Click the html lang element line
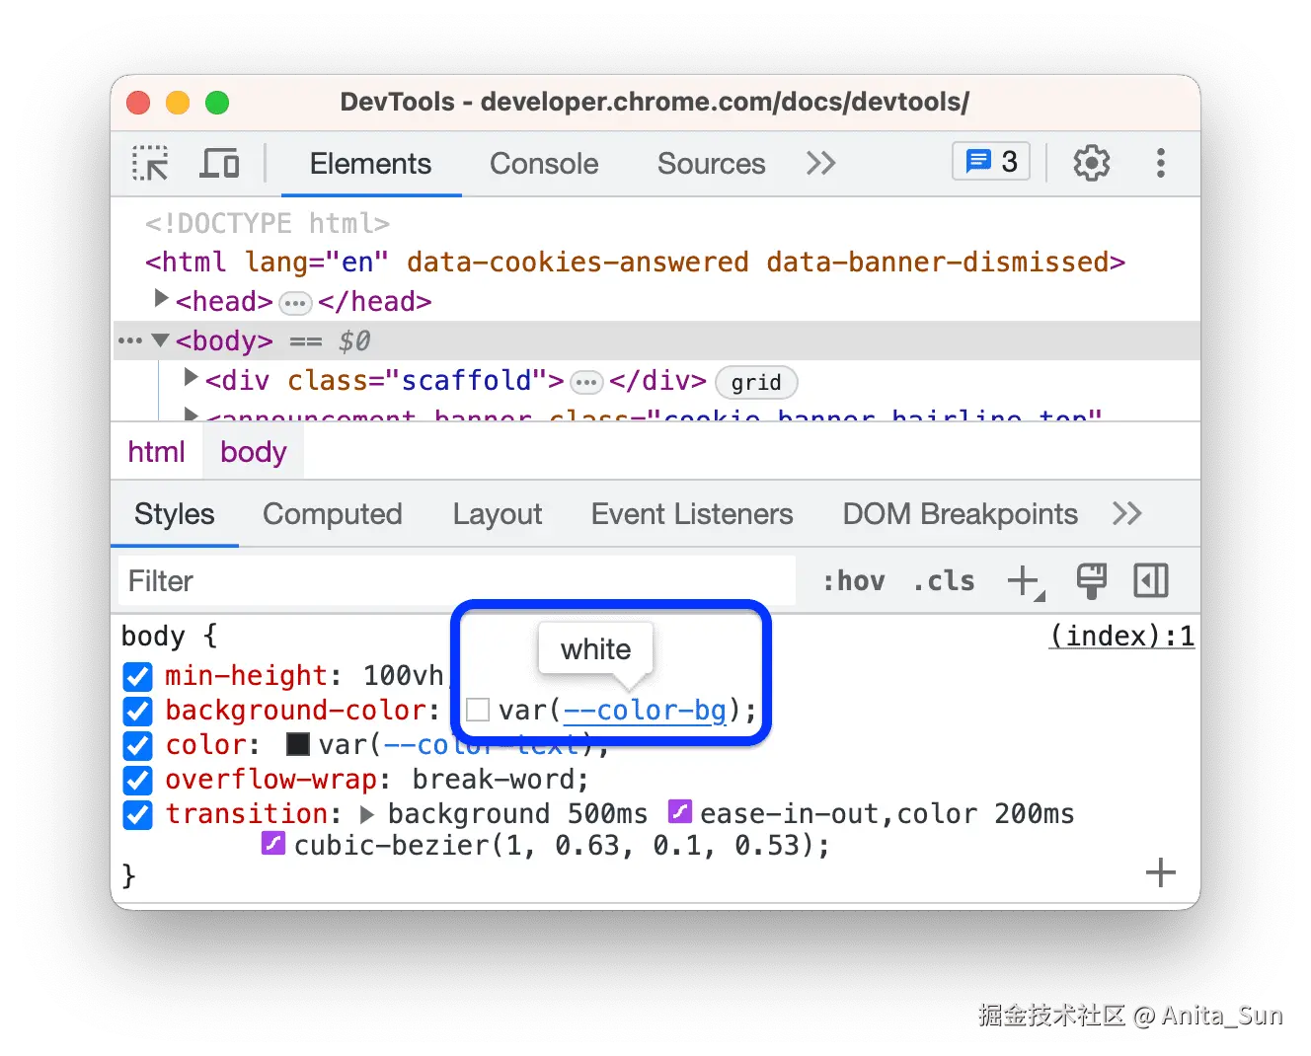The image size is (1311, 1056). click(636, 263)
